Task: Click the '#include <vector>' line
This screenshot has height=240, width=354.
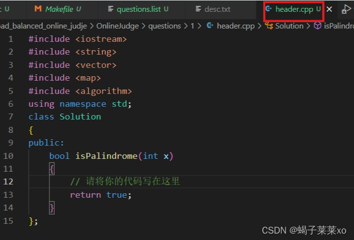Action: [72, 65]
